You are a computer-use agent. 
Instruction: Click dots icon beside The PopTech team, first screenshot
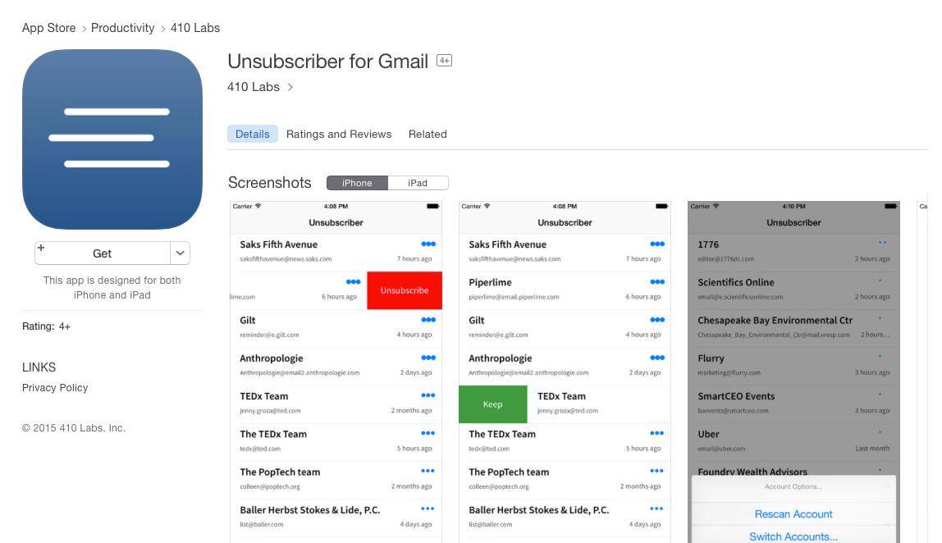(x=428, y=471)
